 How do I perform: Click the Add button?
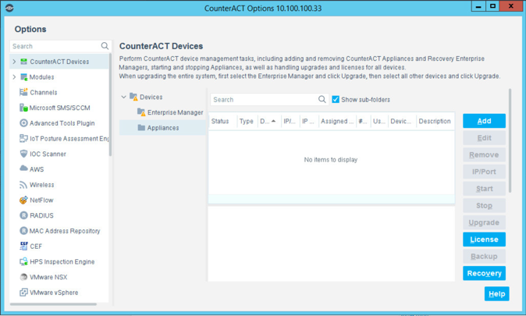pos(484,121)
